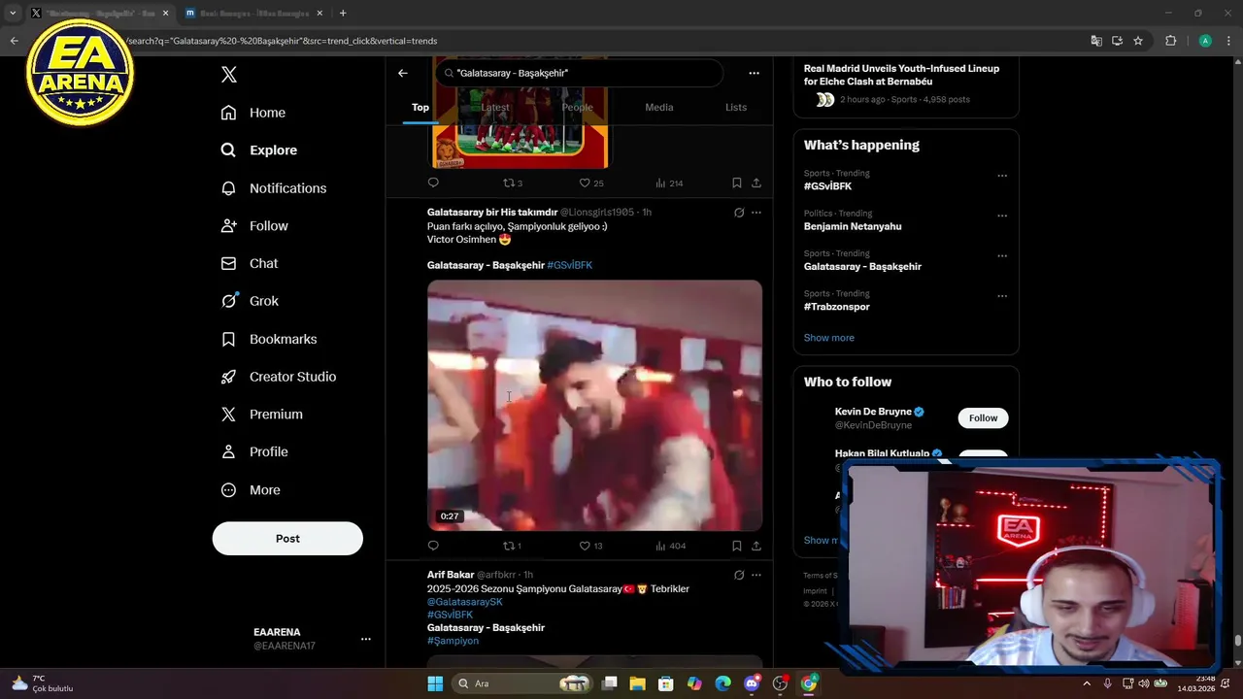Follow Kevin De Bruyne
Screen dimensions: 1243x699
pos(983,418)
